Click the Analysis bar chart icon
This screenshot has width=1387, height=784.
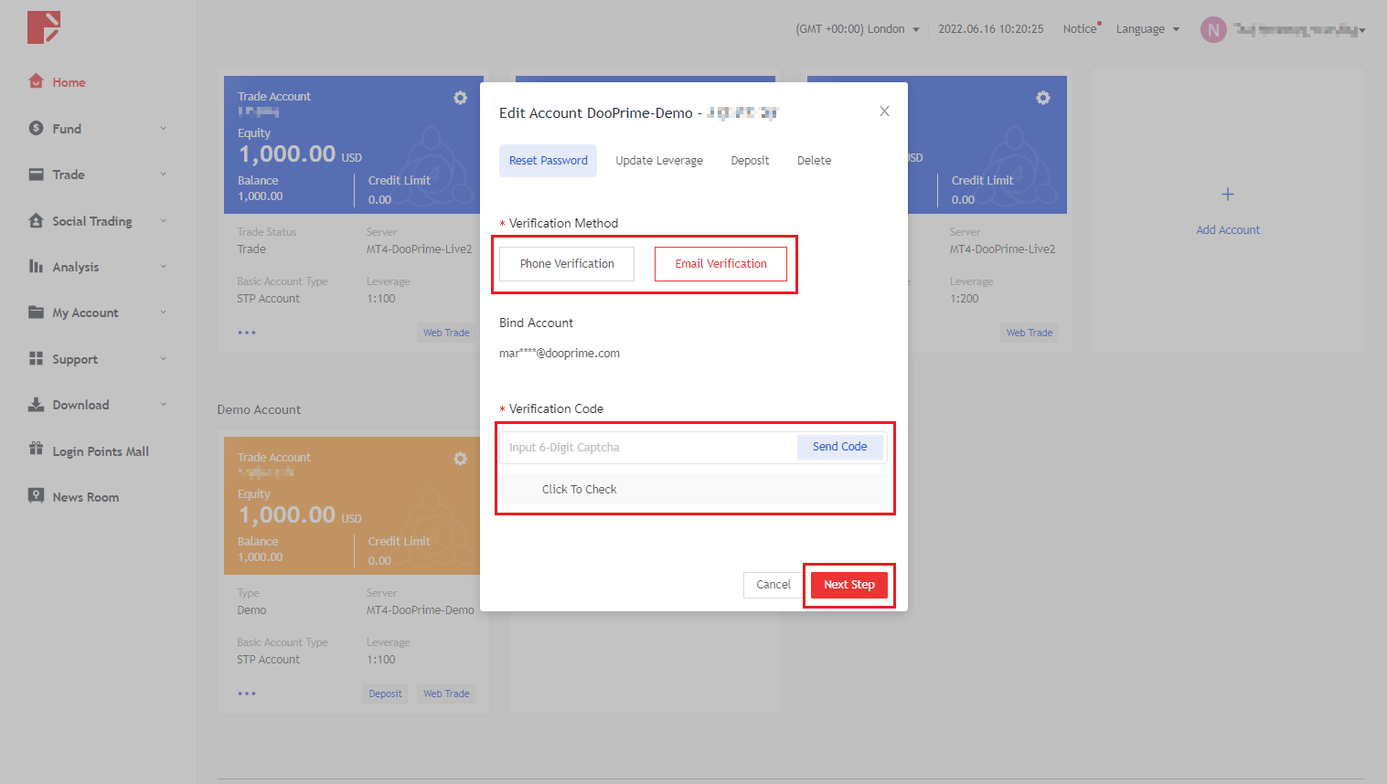[x=36, y=266]
